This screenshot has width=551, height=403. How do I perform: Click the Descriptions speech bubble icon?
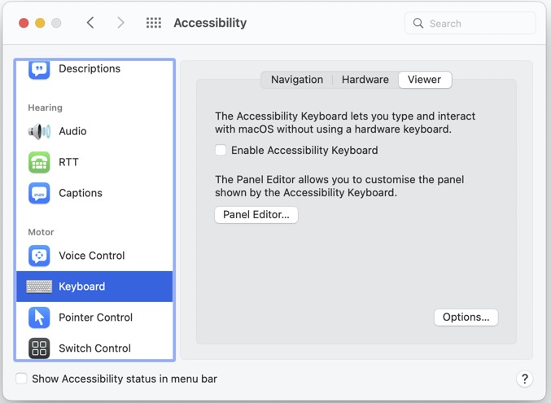click(39, 69)
